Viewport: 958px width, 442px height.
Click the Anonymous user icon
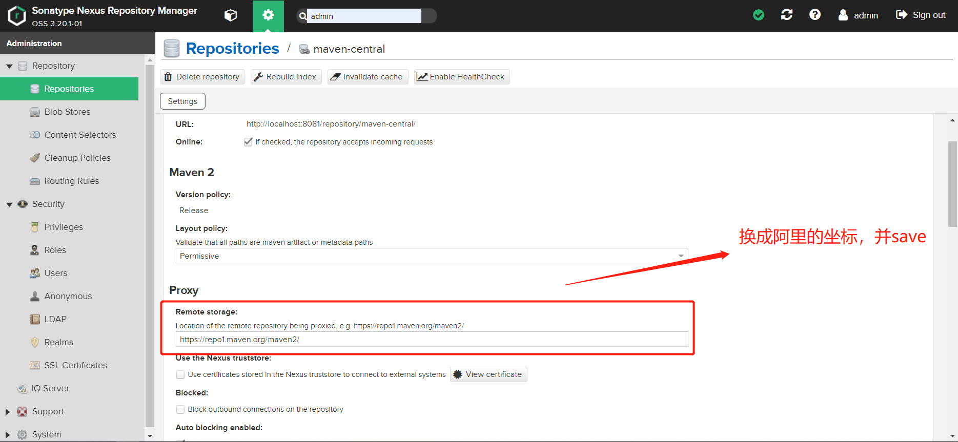pyautogui.click(x=35, y=296)
